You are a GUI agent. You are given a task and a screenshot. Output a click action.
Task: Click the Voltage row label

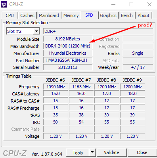coord(32,136)
